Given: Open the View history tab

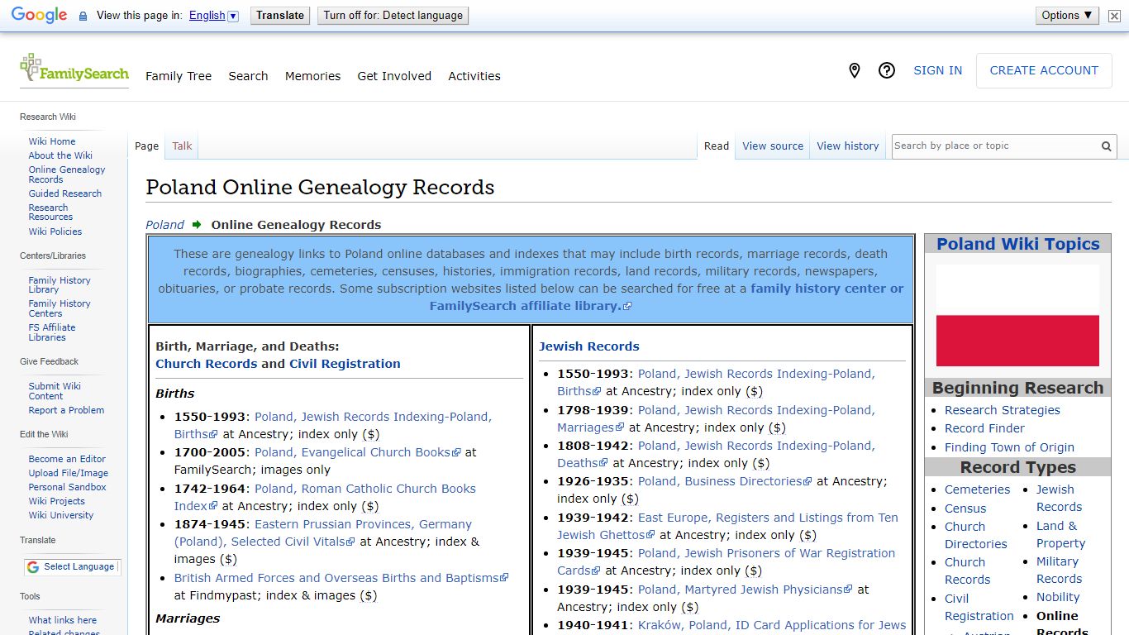Looking at the screenshot, I should (848, 146).
